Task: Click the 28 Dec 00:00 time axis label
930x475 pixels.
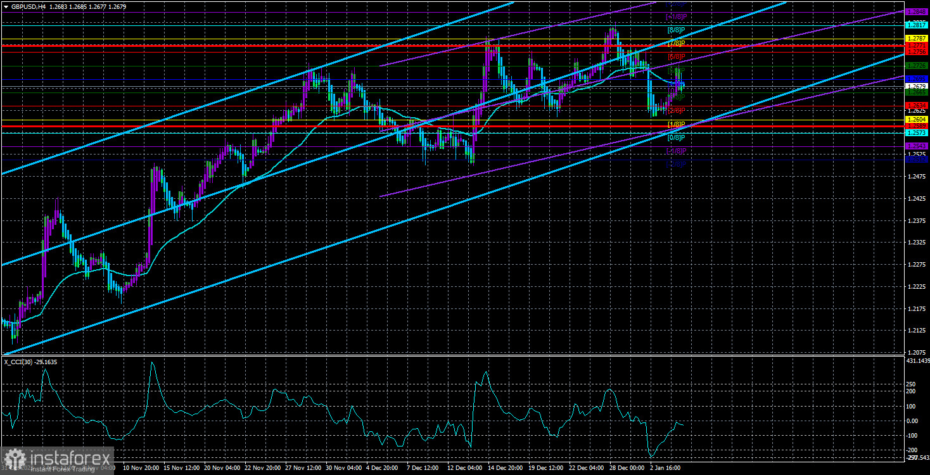Action: point(627,468)
